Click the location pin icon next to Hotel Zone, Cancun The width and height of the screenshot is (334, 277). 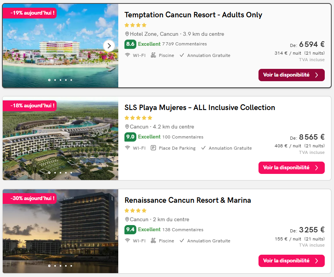tap(127, 34)
